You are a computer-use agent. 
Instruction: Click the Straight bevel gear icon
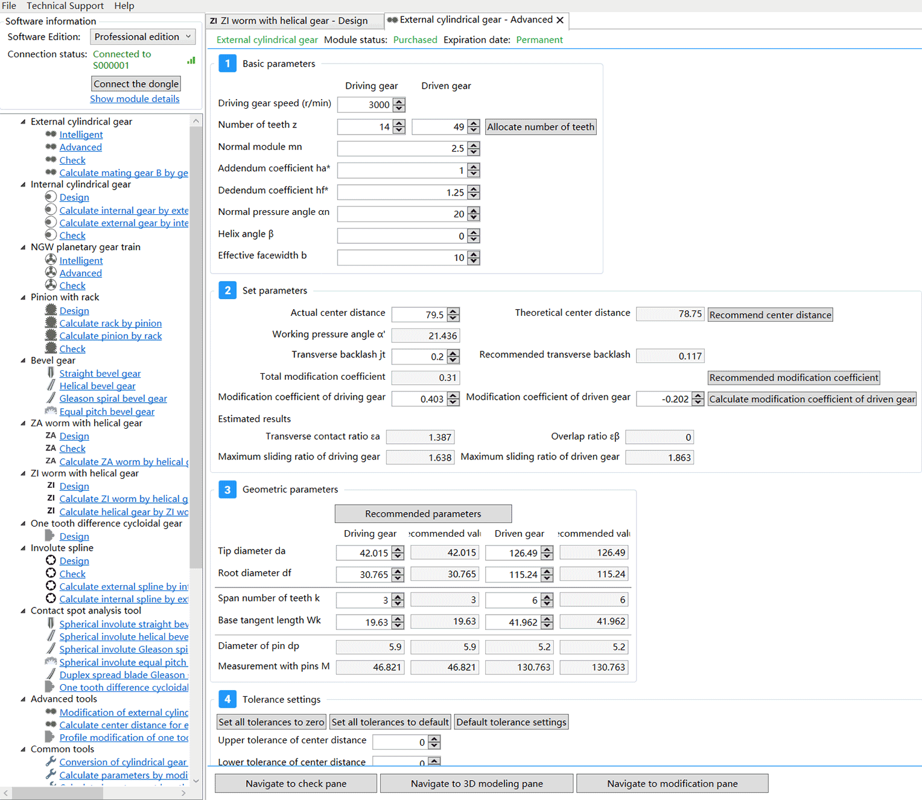[x=51, y=373]
